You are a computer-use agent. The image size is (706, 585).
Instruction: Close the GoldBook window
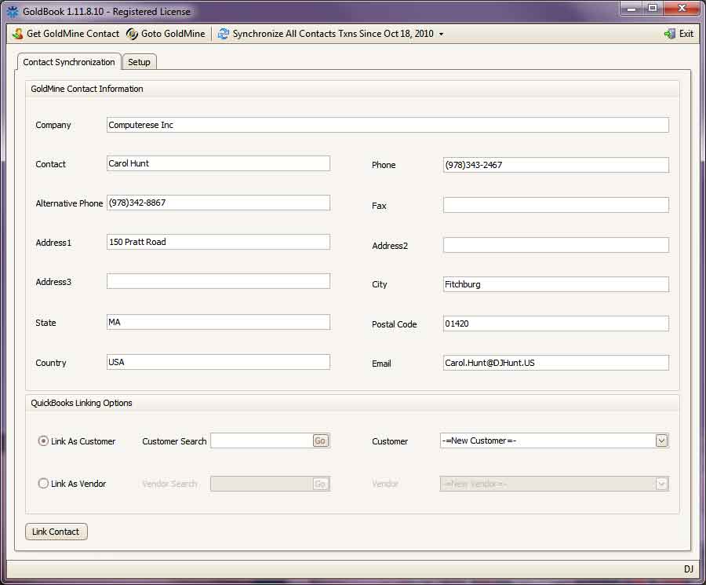(682, 9)
